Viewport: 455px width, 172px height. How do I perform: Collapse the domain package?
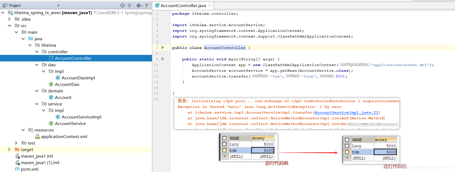coord(37,91)
